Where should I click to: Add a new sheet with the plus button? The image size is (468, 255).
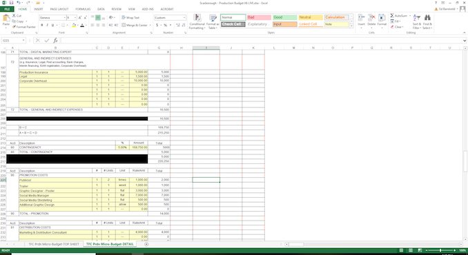(146, 244)
